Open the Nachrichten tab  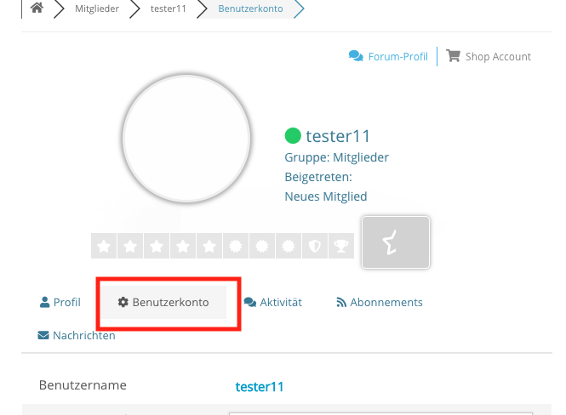(77, 335)
